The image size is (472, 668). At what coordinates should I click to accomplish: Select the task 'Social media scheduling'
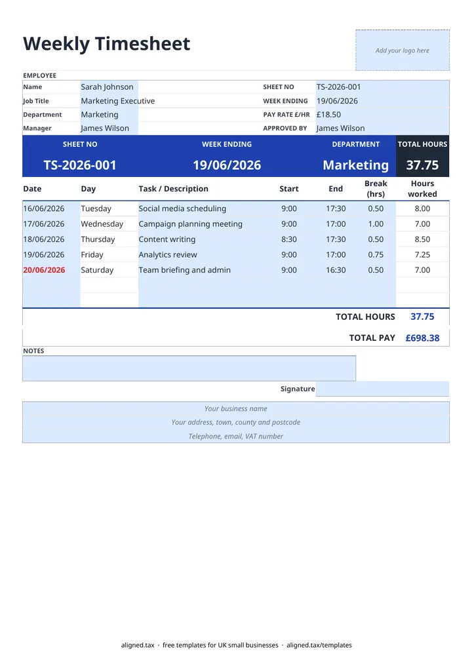click(x=182, y=208)
